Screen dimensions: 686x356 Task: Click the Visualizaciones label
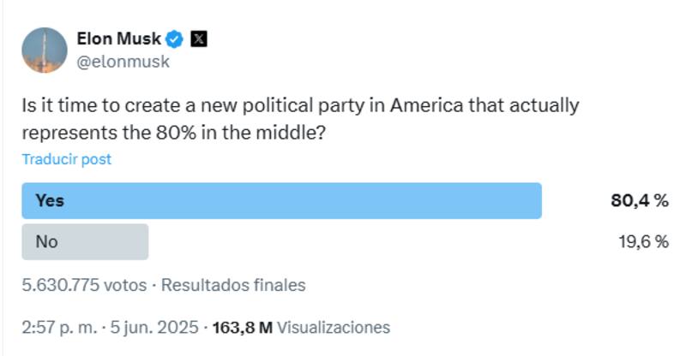334,327
